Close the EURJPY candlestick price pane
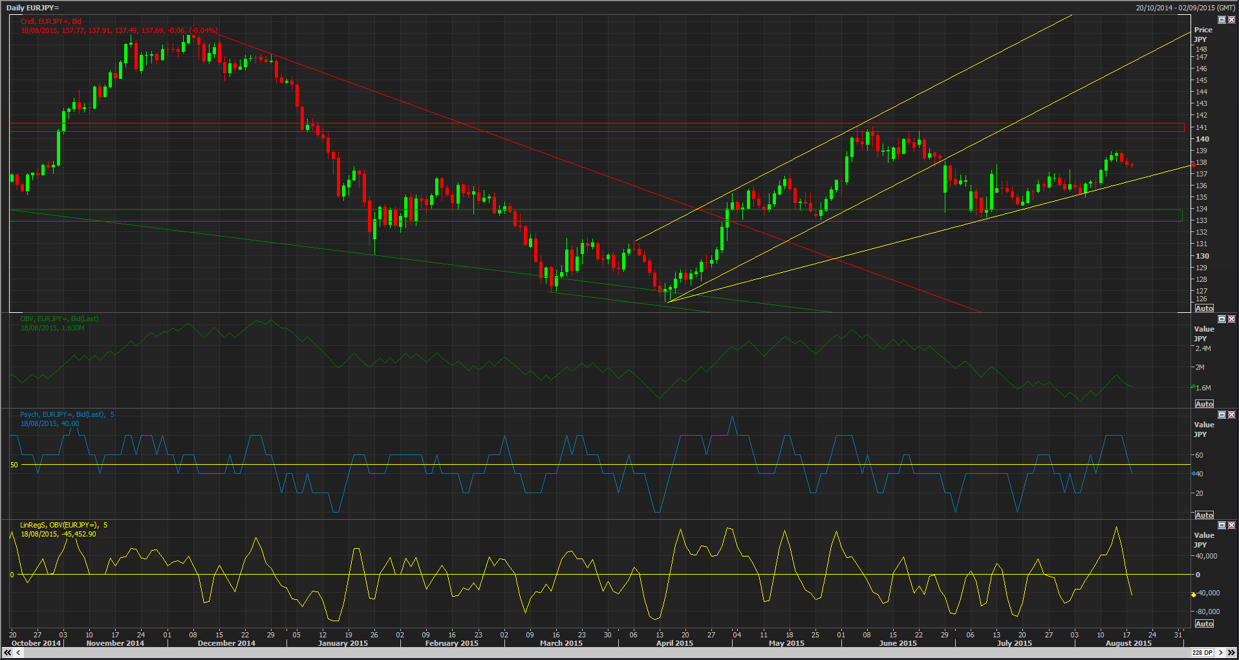The height and width of the screenshot is (660, 1239). (x=1231, y=20)
